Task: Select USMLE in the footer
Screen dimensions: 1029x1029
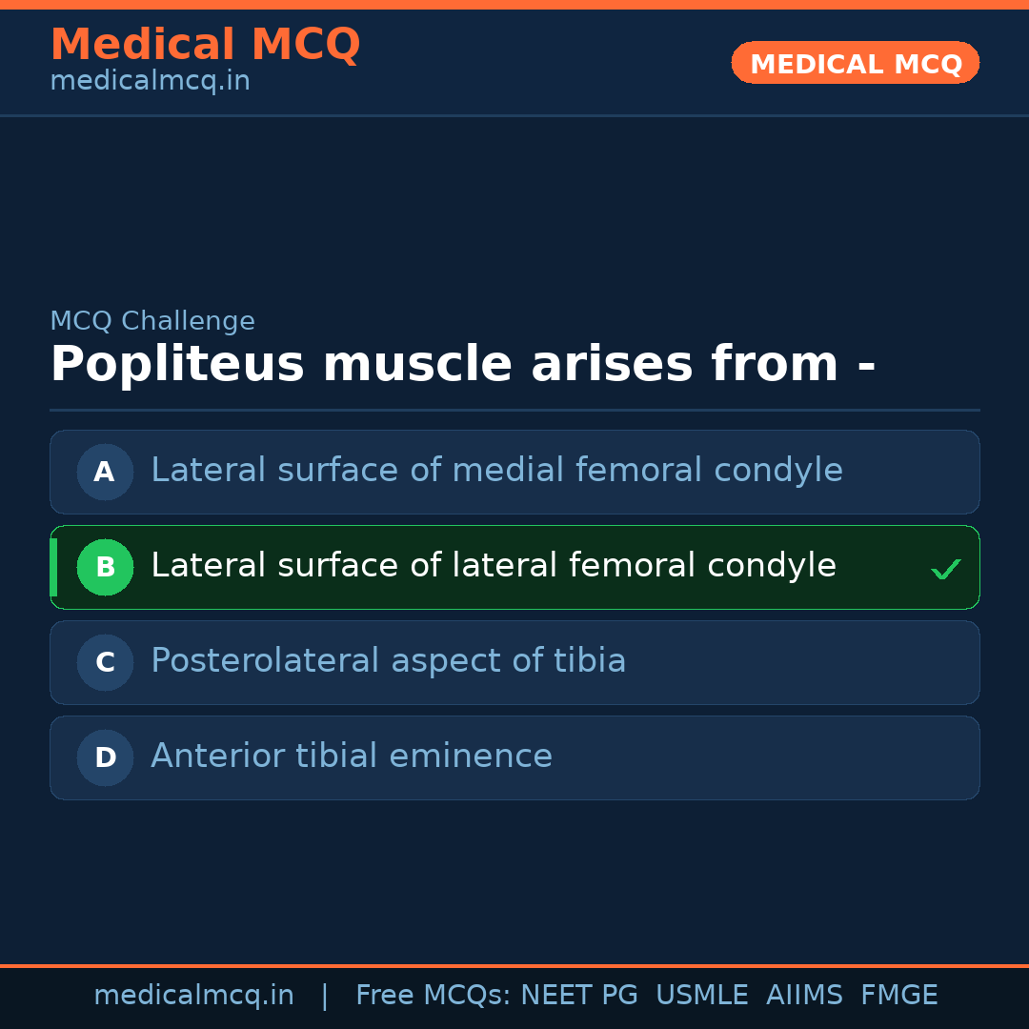Action: click(x=701, y=996)
